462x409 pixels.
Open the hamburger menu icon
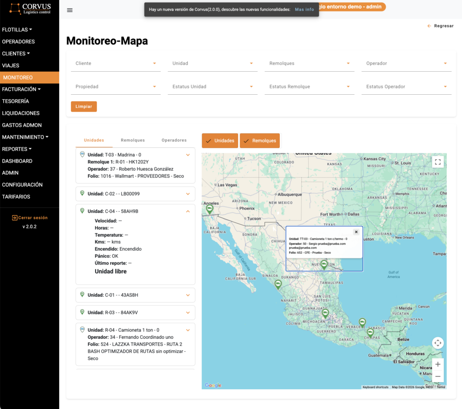click(x=69, y=10)
